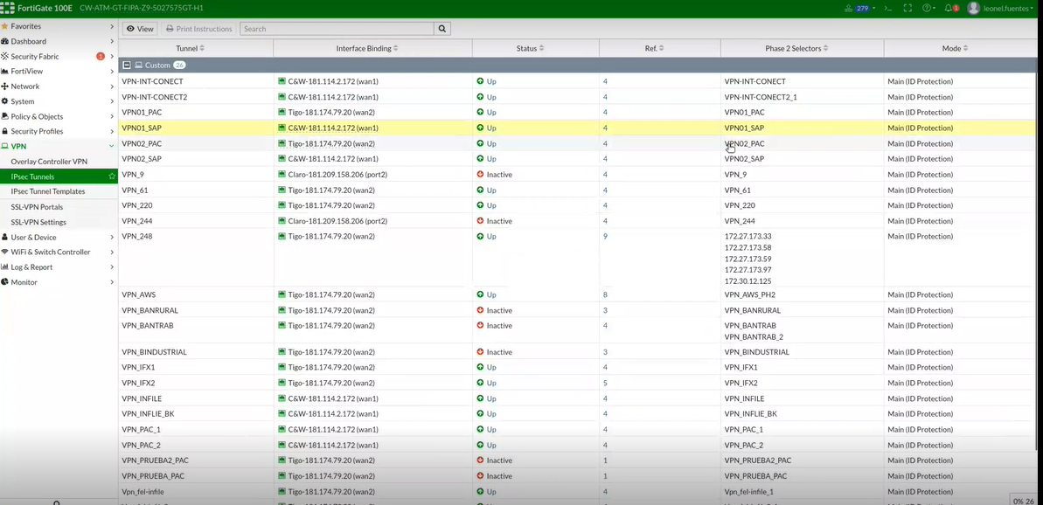The height and width of the screenshot is (505, 1043).
Task: Click into the Search input field
Action: point(337,29)
